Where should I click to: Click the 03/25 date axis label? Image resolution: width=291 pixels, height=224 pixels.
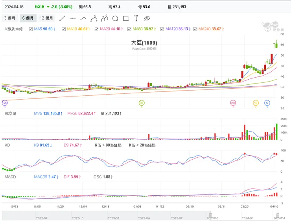(245, 206)
